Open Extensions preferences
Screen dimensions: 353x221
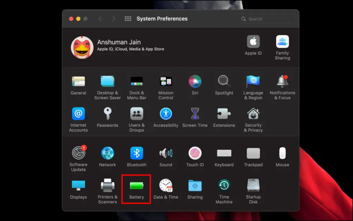pyautogui.click(x=224, y=114)
